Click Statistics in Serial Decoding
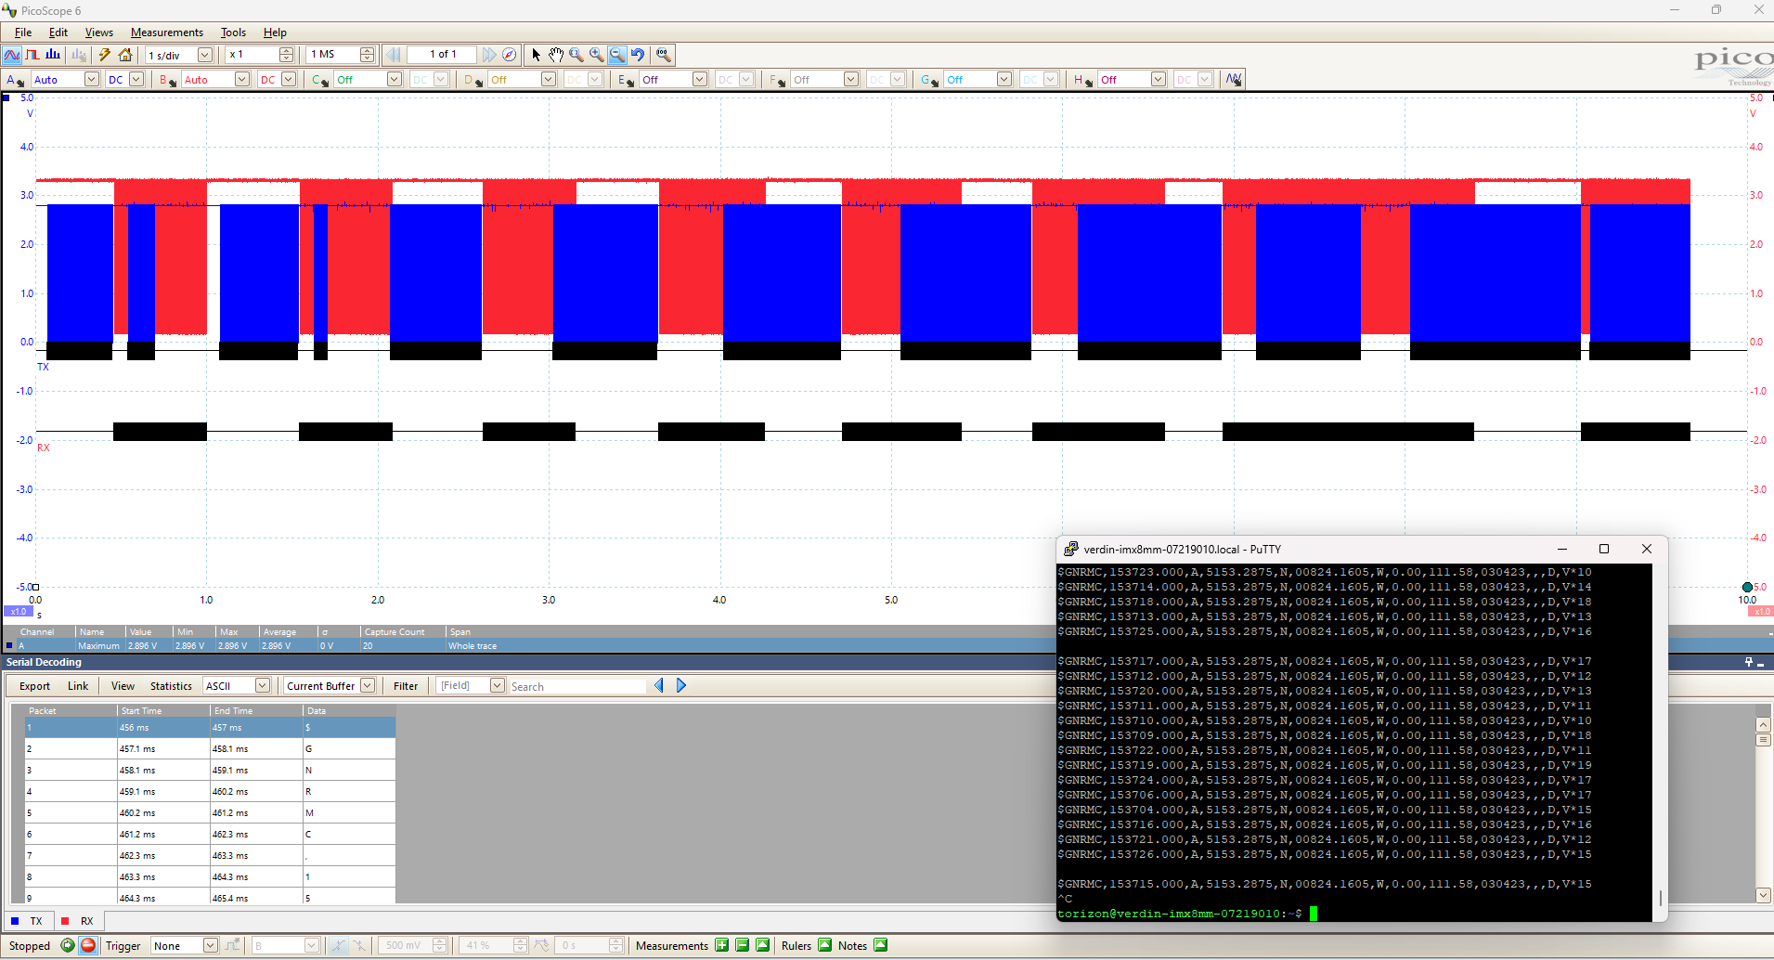 point(171,686)
